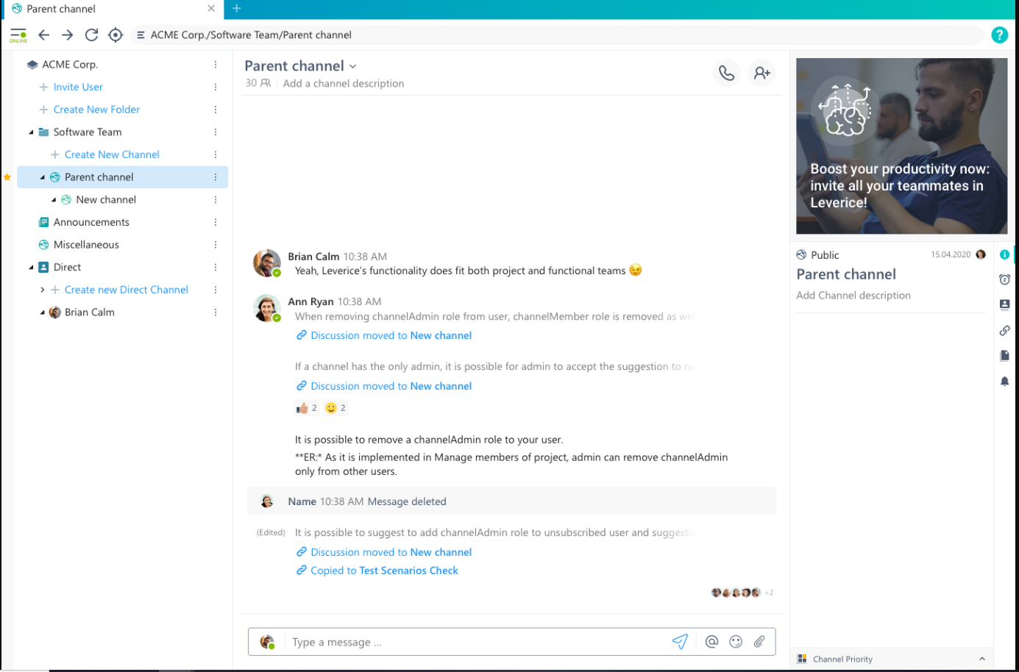Open the Announcements channel

point(91,222)
